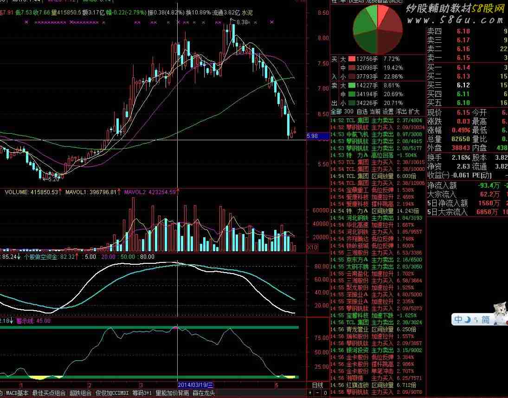Screen dimensions: 508x398
Task: Open the 最佳买点组合 indicator tab
Action: pos(49,393)
